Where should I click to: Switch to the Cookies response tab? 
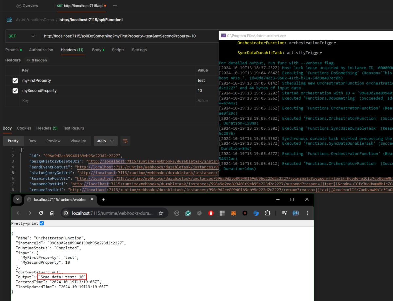24,128
